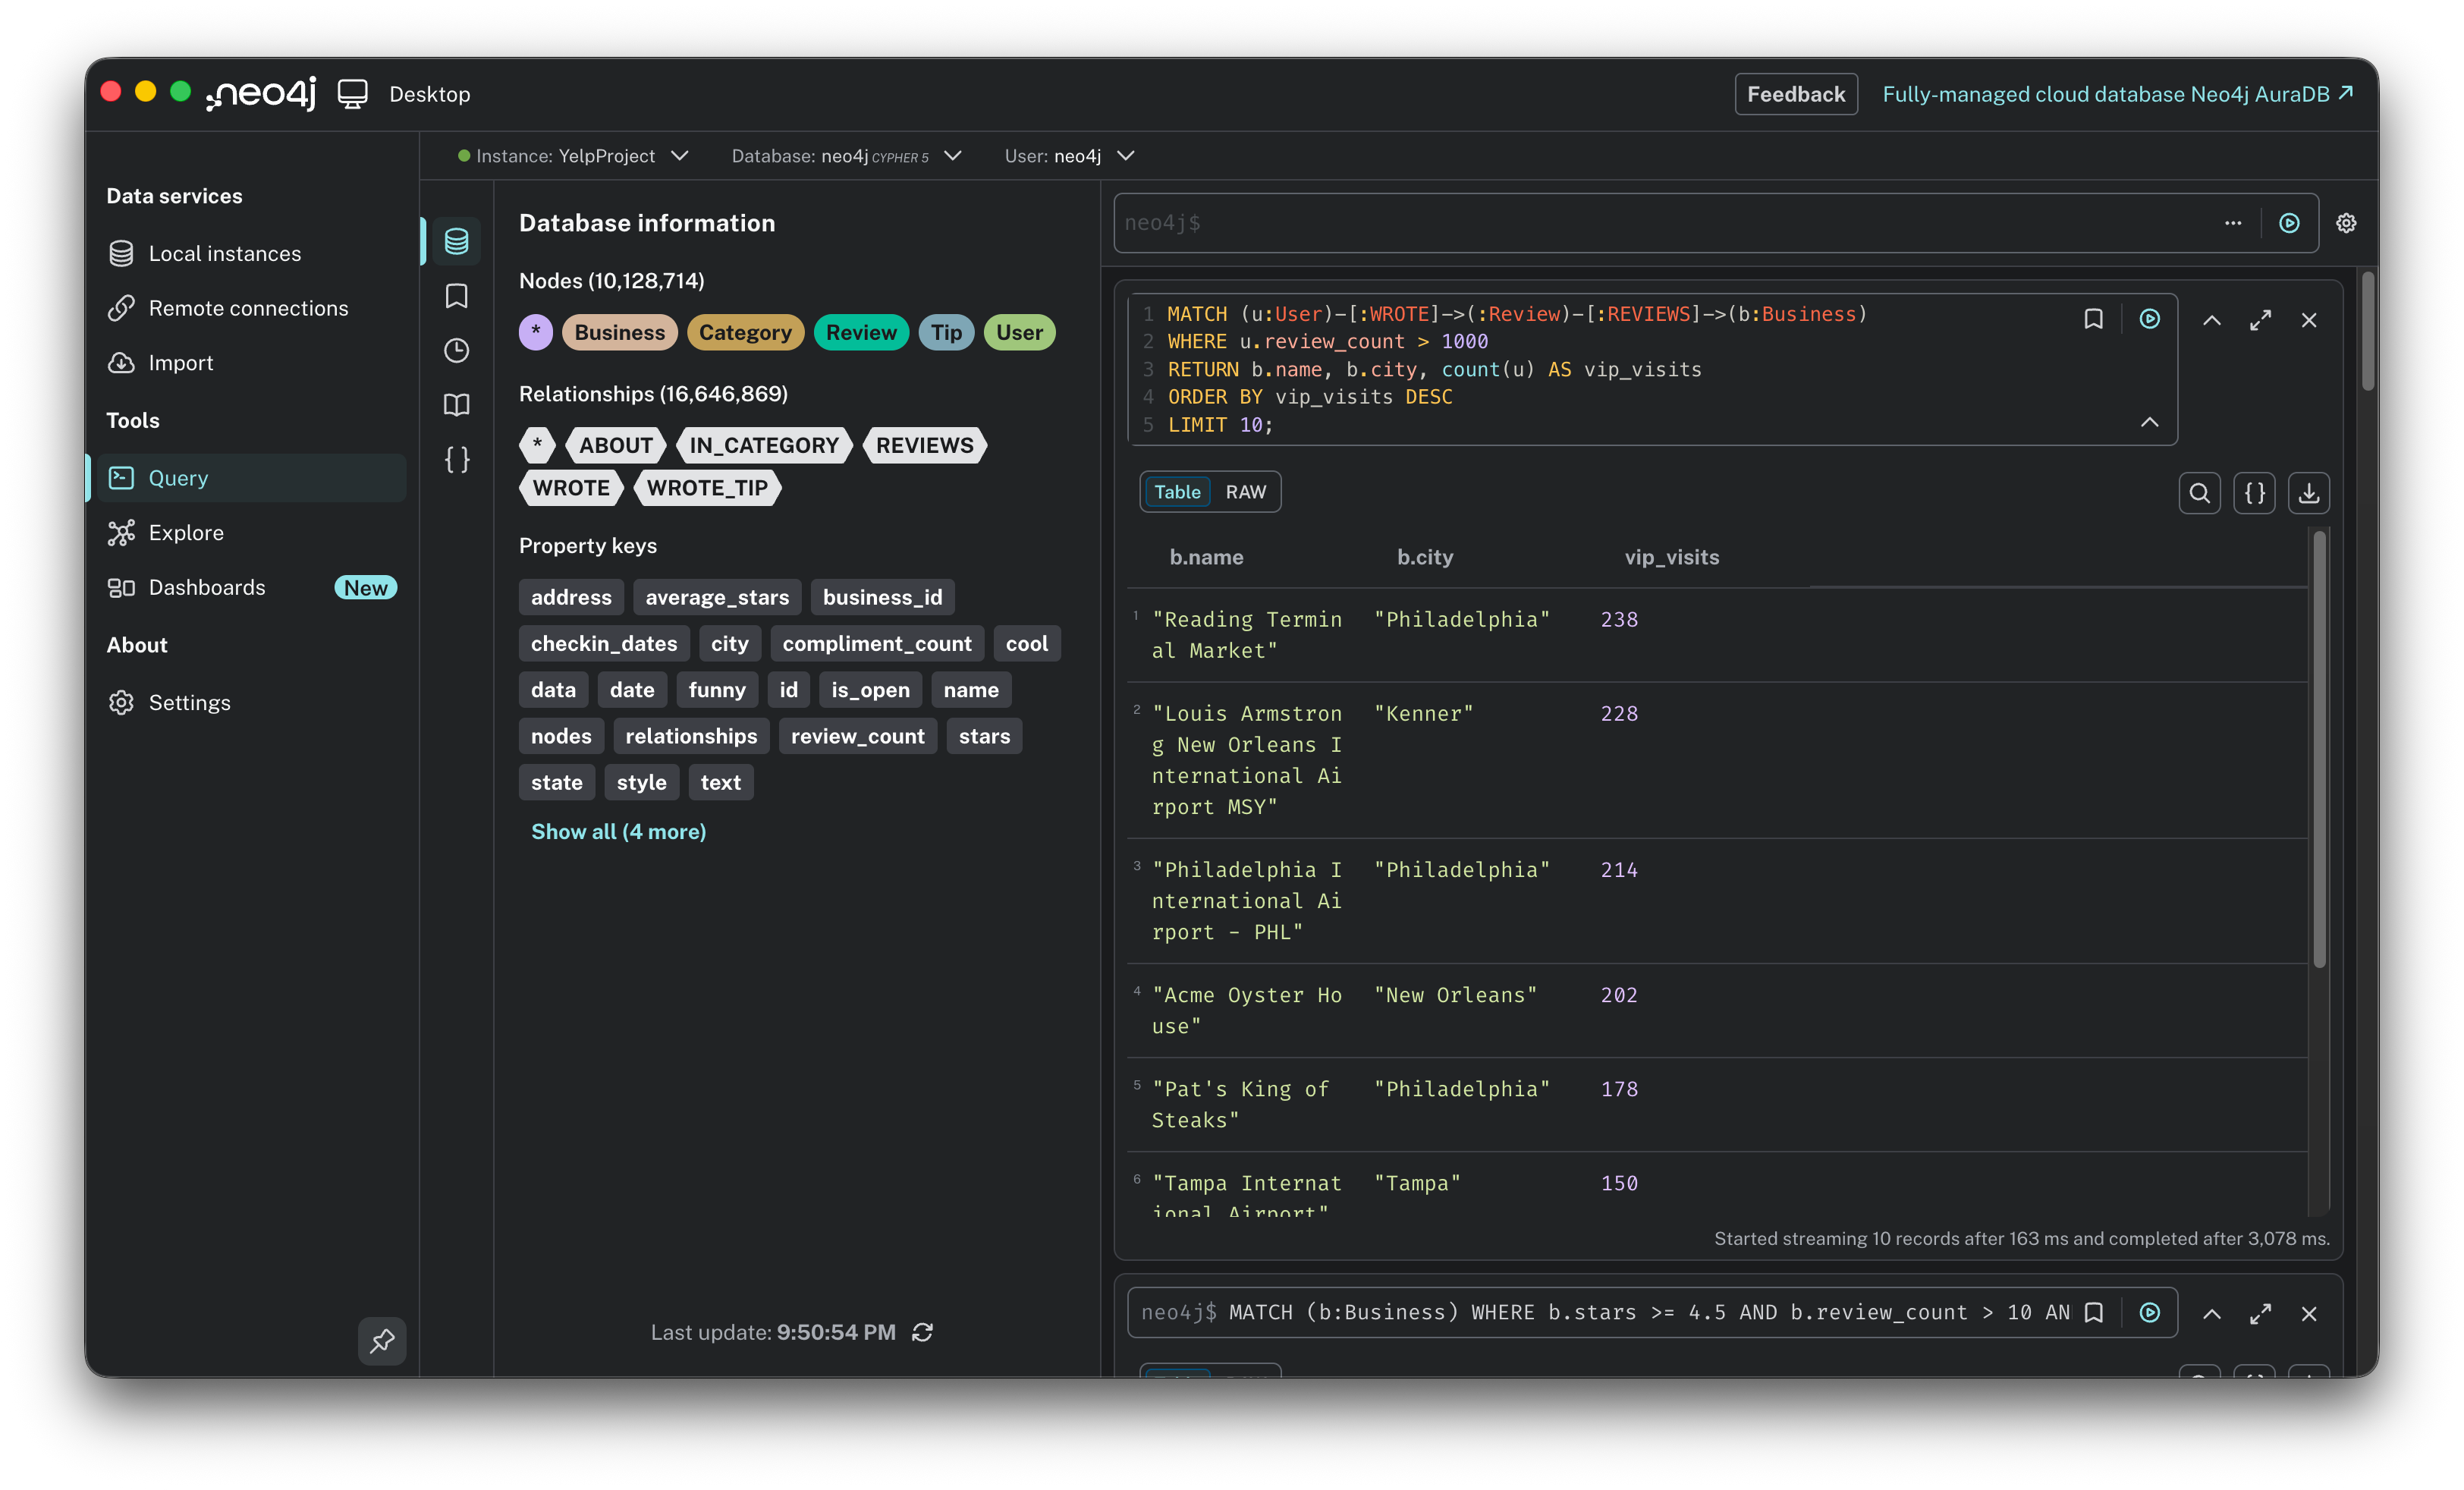
Task: Click the purple asterisk all-nodes label
Action: pyautogui.click(x=536, y=332)
